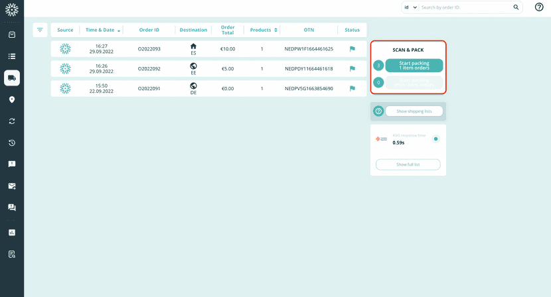The width and height of the screenshot is (551, 297).
Task: Toggle the radio button beside AVG response time
Action: click(x=435, y=139)
